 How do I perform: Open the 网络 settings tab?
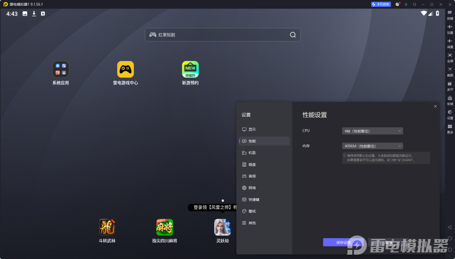(x=264, y=188)
